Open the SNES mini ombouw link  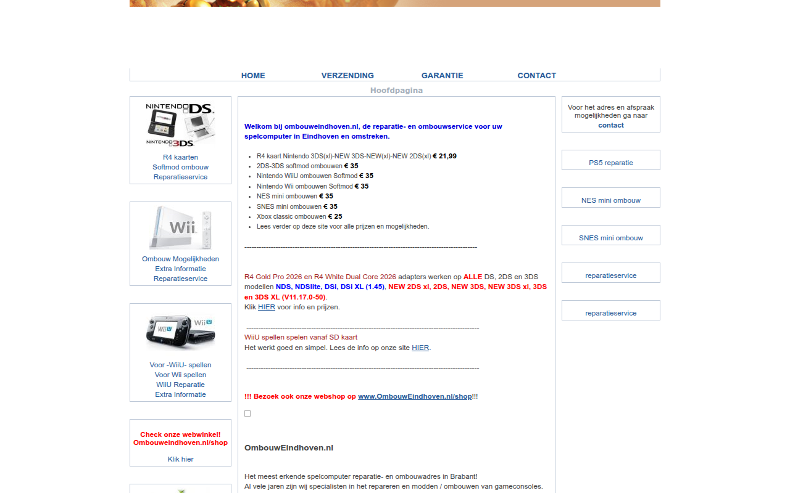coord(611,238)
